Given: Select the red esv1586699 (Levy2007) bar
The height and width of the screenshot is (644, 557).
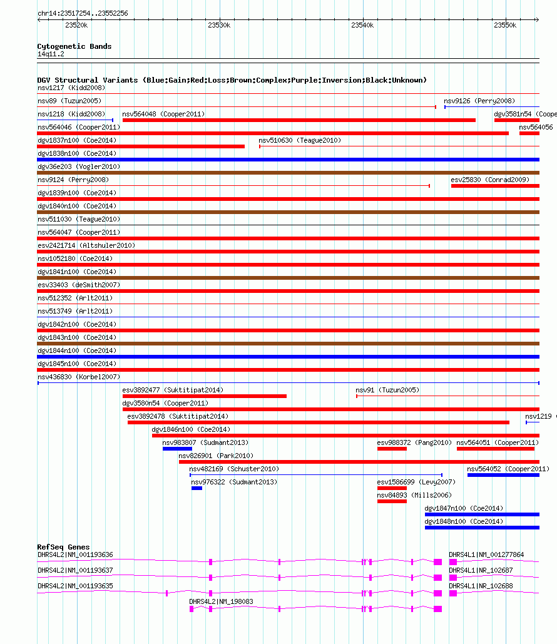Looking at the screenshot, I should (x=392, y=488).
